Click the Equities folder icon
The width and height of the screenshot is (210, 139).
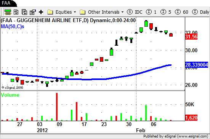50,12
